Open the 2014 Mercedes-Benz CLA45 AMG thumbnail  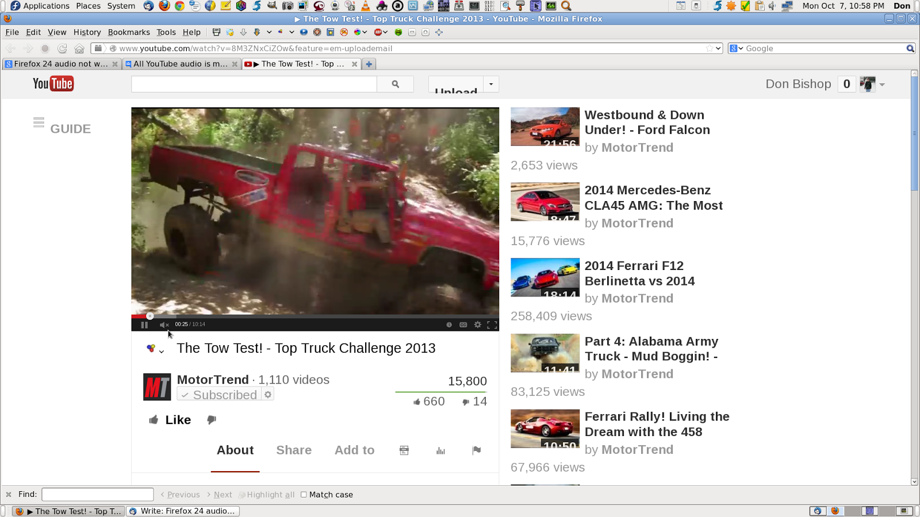tap(545, 202)
